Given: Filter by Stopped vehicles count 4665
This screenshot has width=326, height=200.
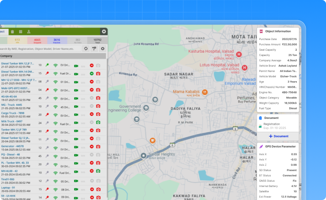Looking at the screenshot, I should pyautogui.click(x=37, y=40).
